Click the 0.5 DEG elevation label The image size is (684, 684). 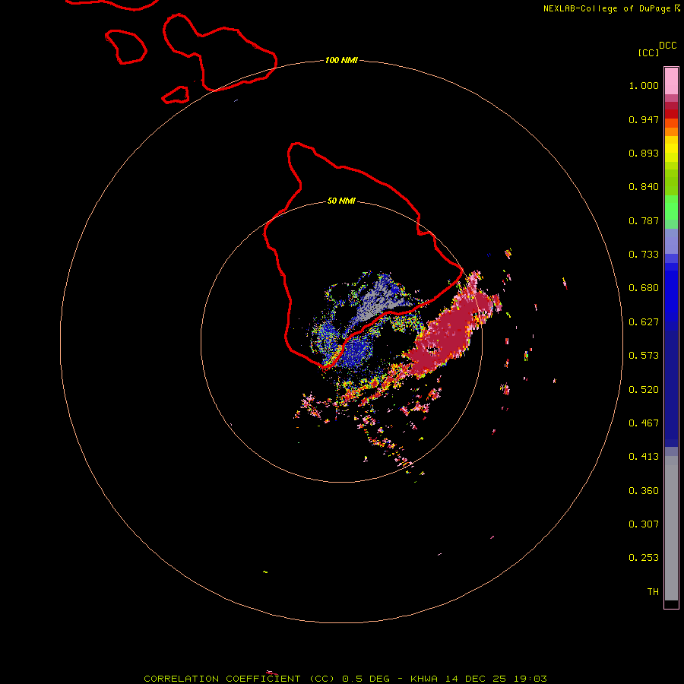coord(366,679)
